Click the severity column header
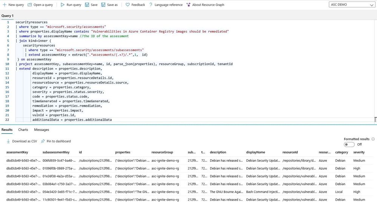 (359, 152)
